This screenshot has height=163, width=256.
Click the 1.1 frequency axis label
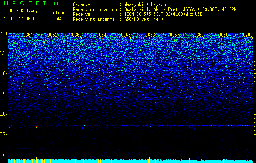pos(3,53)
